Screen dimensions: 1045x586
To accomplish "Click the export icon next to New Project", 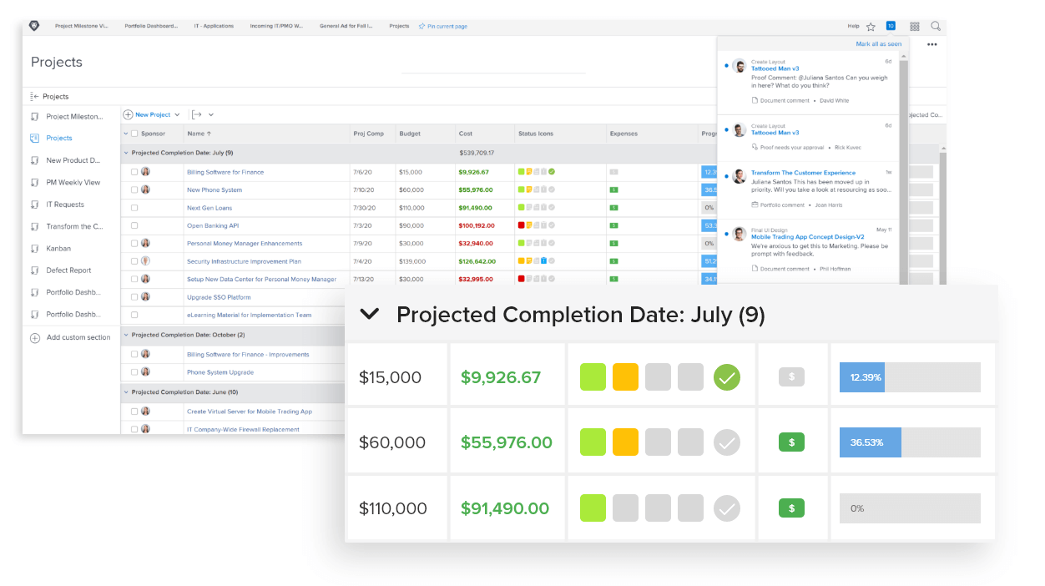I will [x=198, y=114].
